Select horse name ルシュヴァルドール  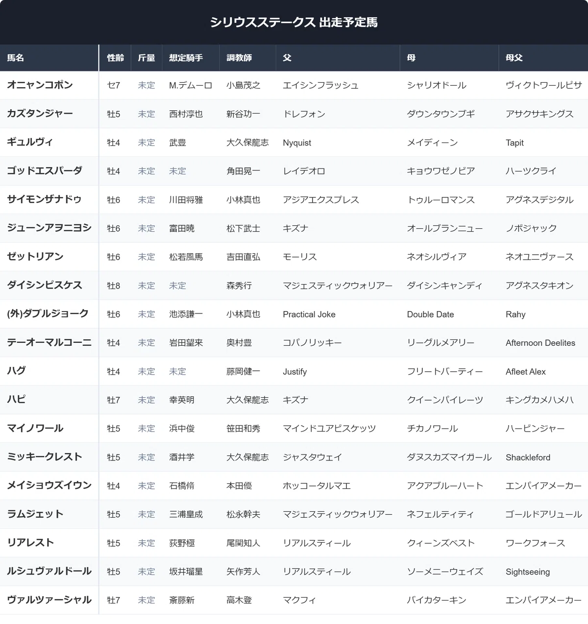point(49,571)
